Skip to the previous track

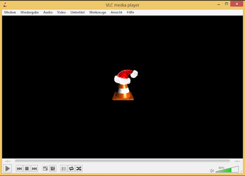(x=19, y=168)
